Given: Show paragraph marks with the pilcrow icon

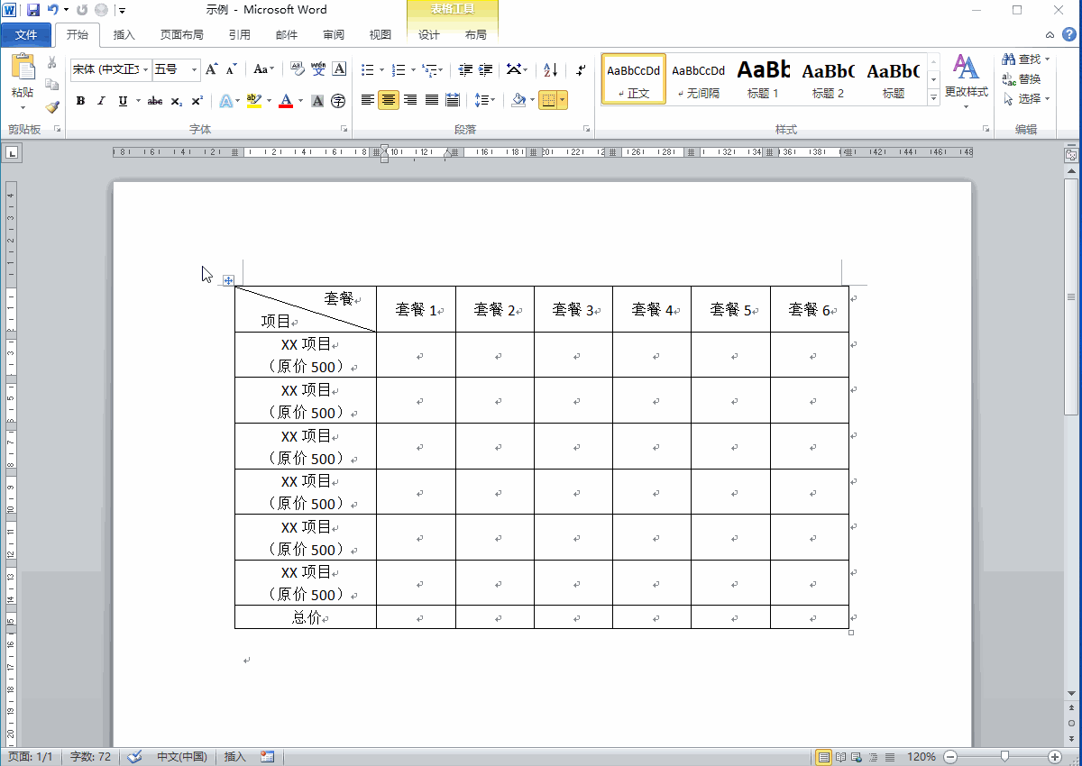Looking at the screenshot, I should pyautogui.click(x=582, y=69).
